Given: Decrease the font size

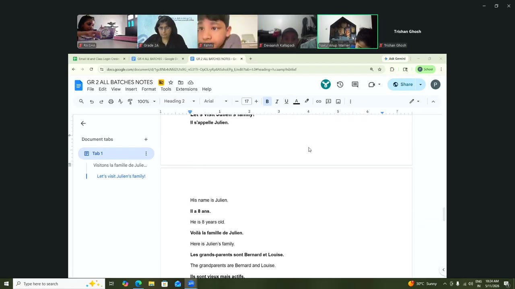Looking at the screenshot, I should (237, 102).
